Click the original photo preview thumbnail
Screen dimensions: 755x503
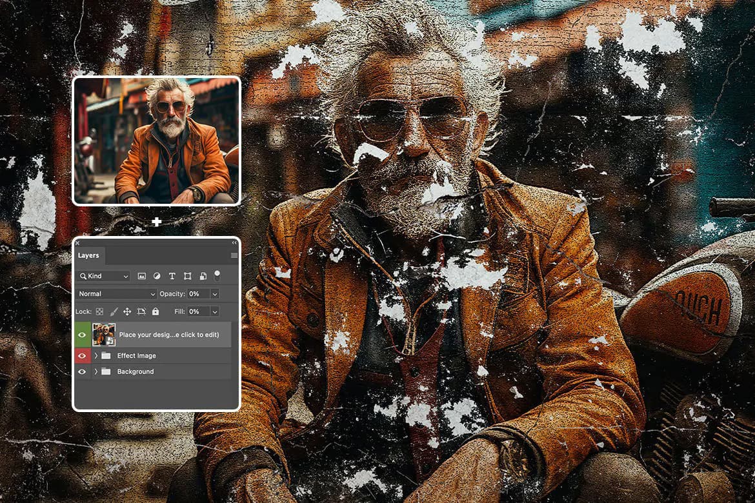[x=157, y=141]
